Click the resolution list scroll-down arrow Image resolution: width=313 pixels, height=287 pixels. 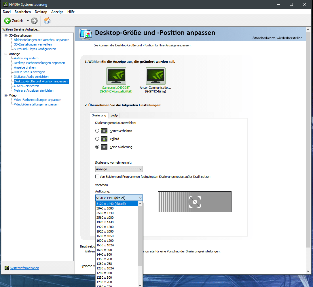(x=140, y=285)
